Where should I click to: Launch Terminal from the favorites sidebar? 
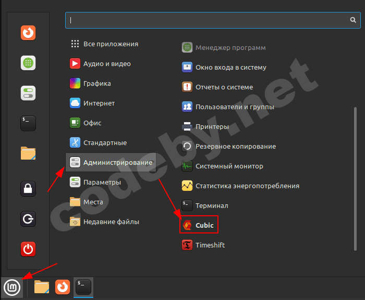(28, 123)
